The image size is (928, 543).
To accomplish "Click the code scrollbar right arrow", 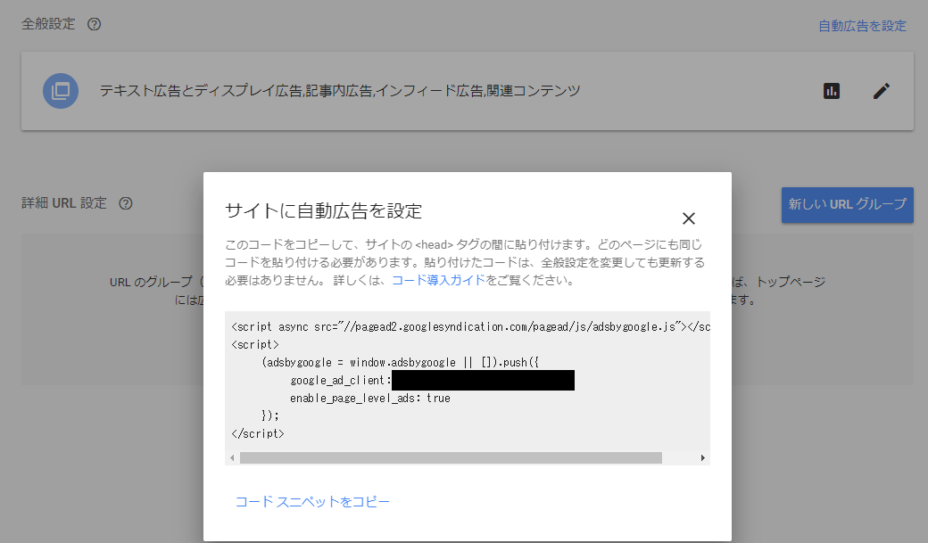I will point(702,457).
